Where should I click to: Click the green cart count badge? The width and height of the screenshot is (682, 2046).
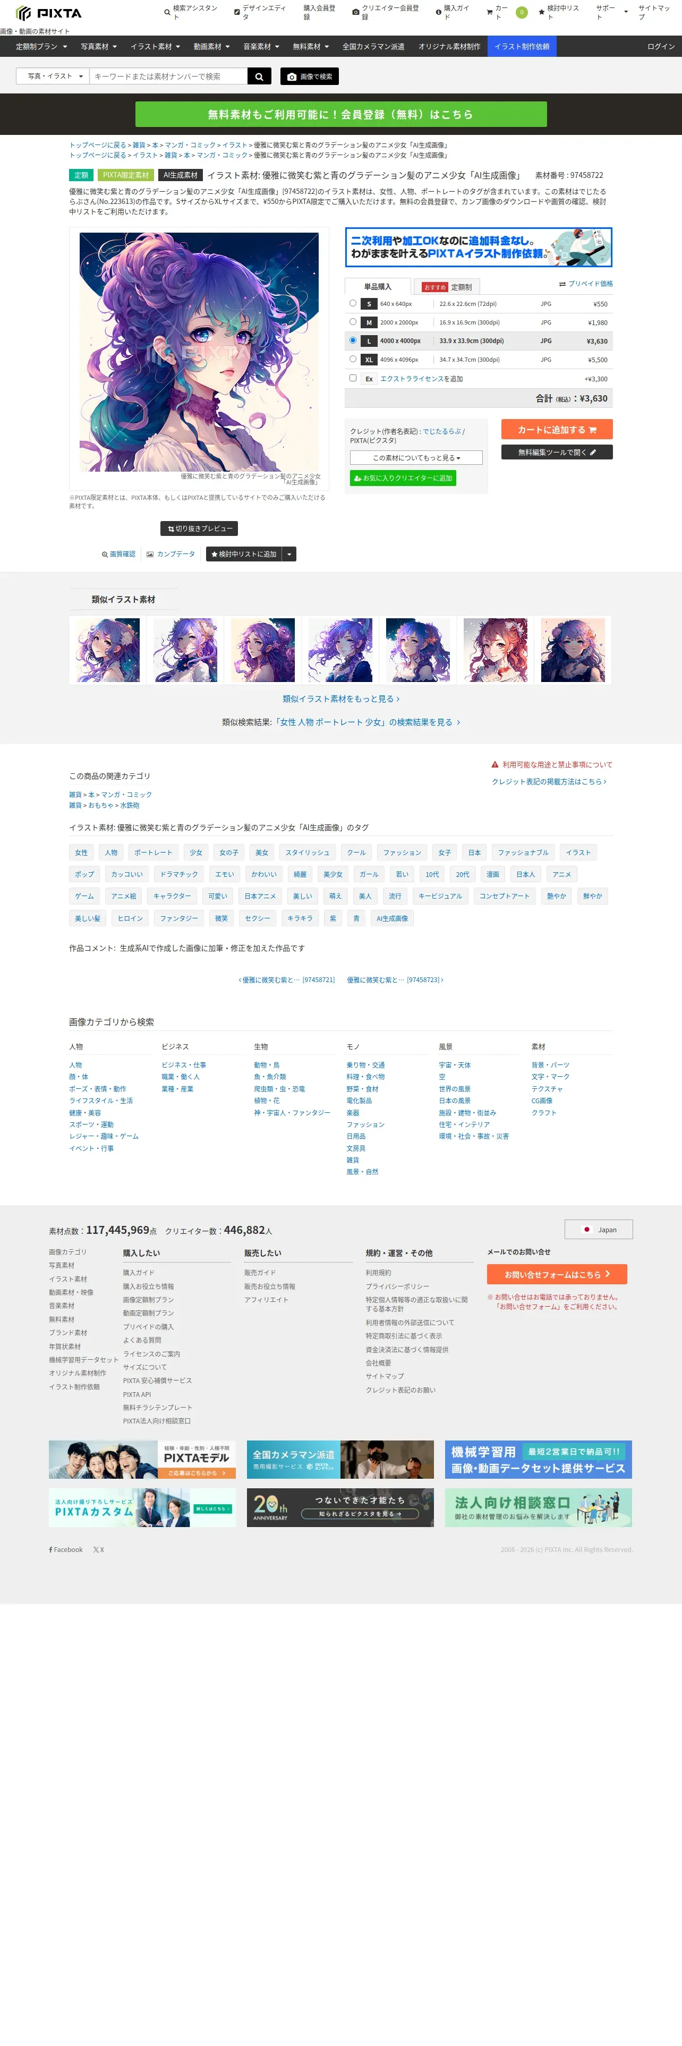pos(522,12)
